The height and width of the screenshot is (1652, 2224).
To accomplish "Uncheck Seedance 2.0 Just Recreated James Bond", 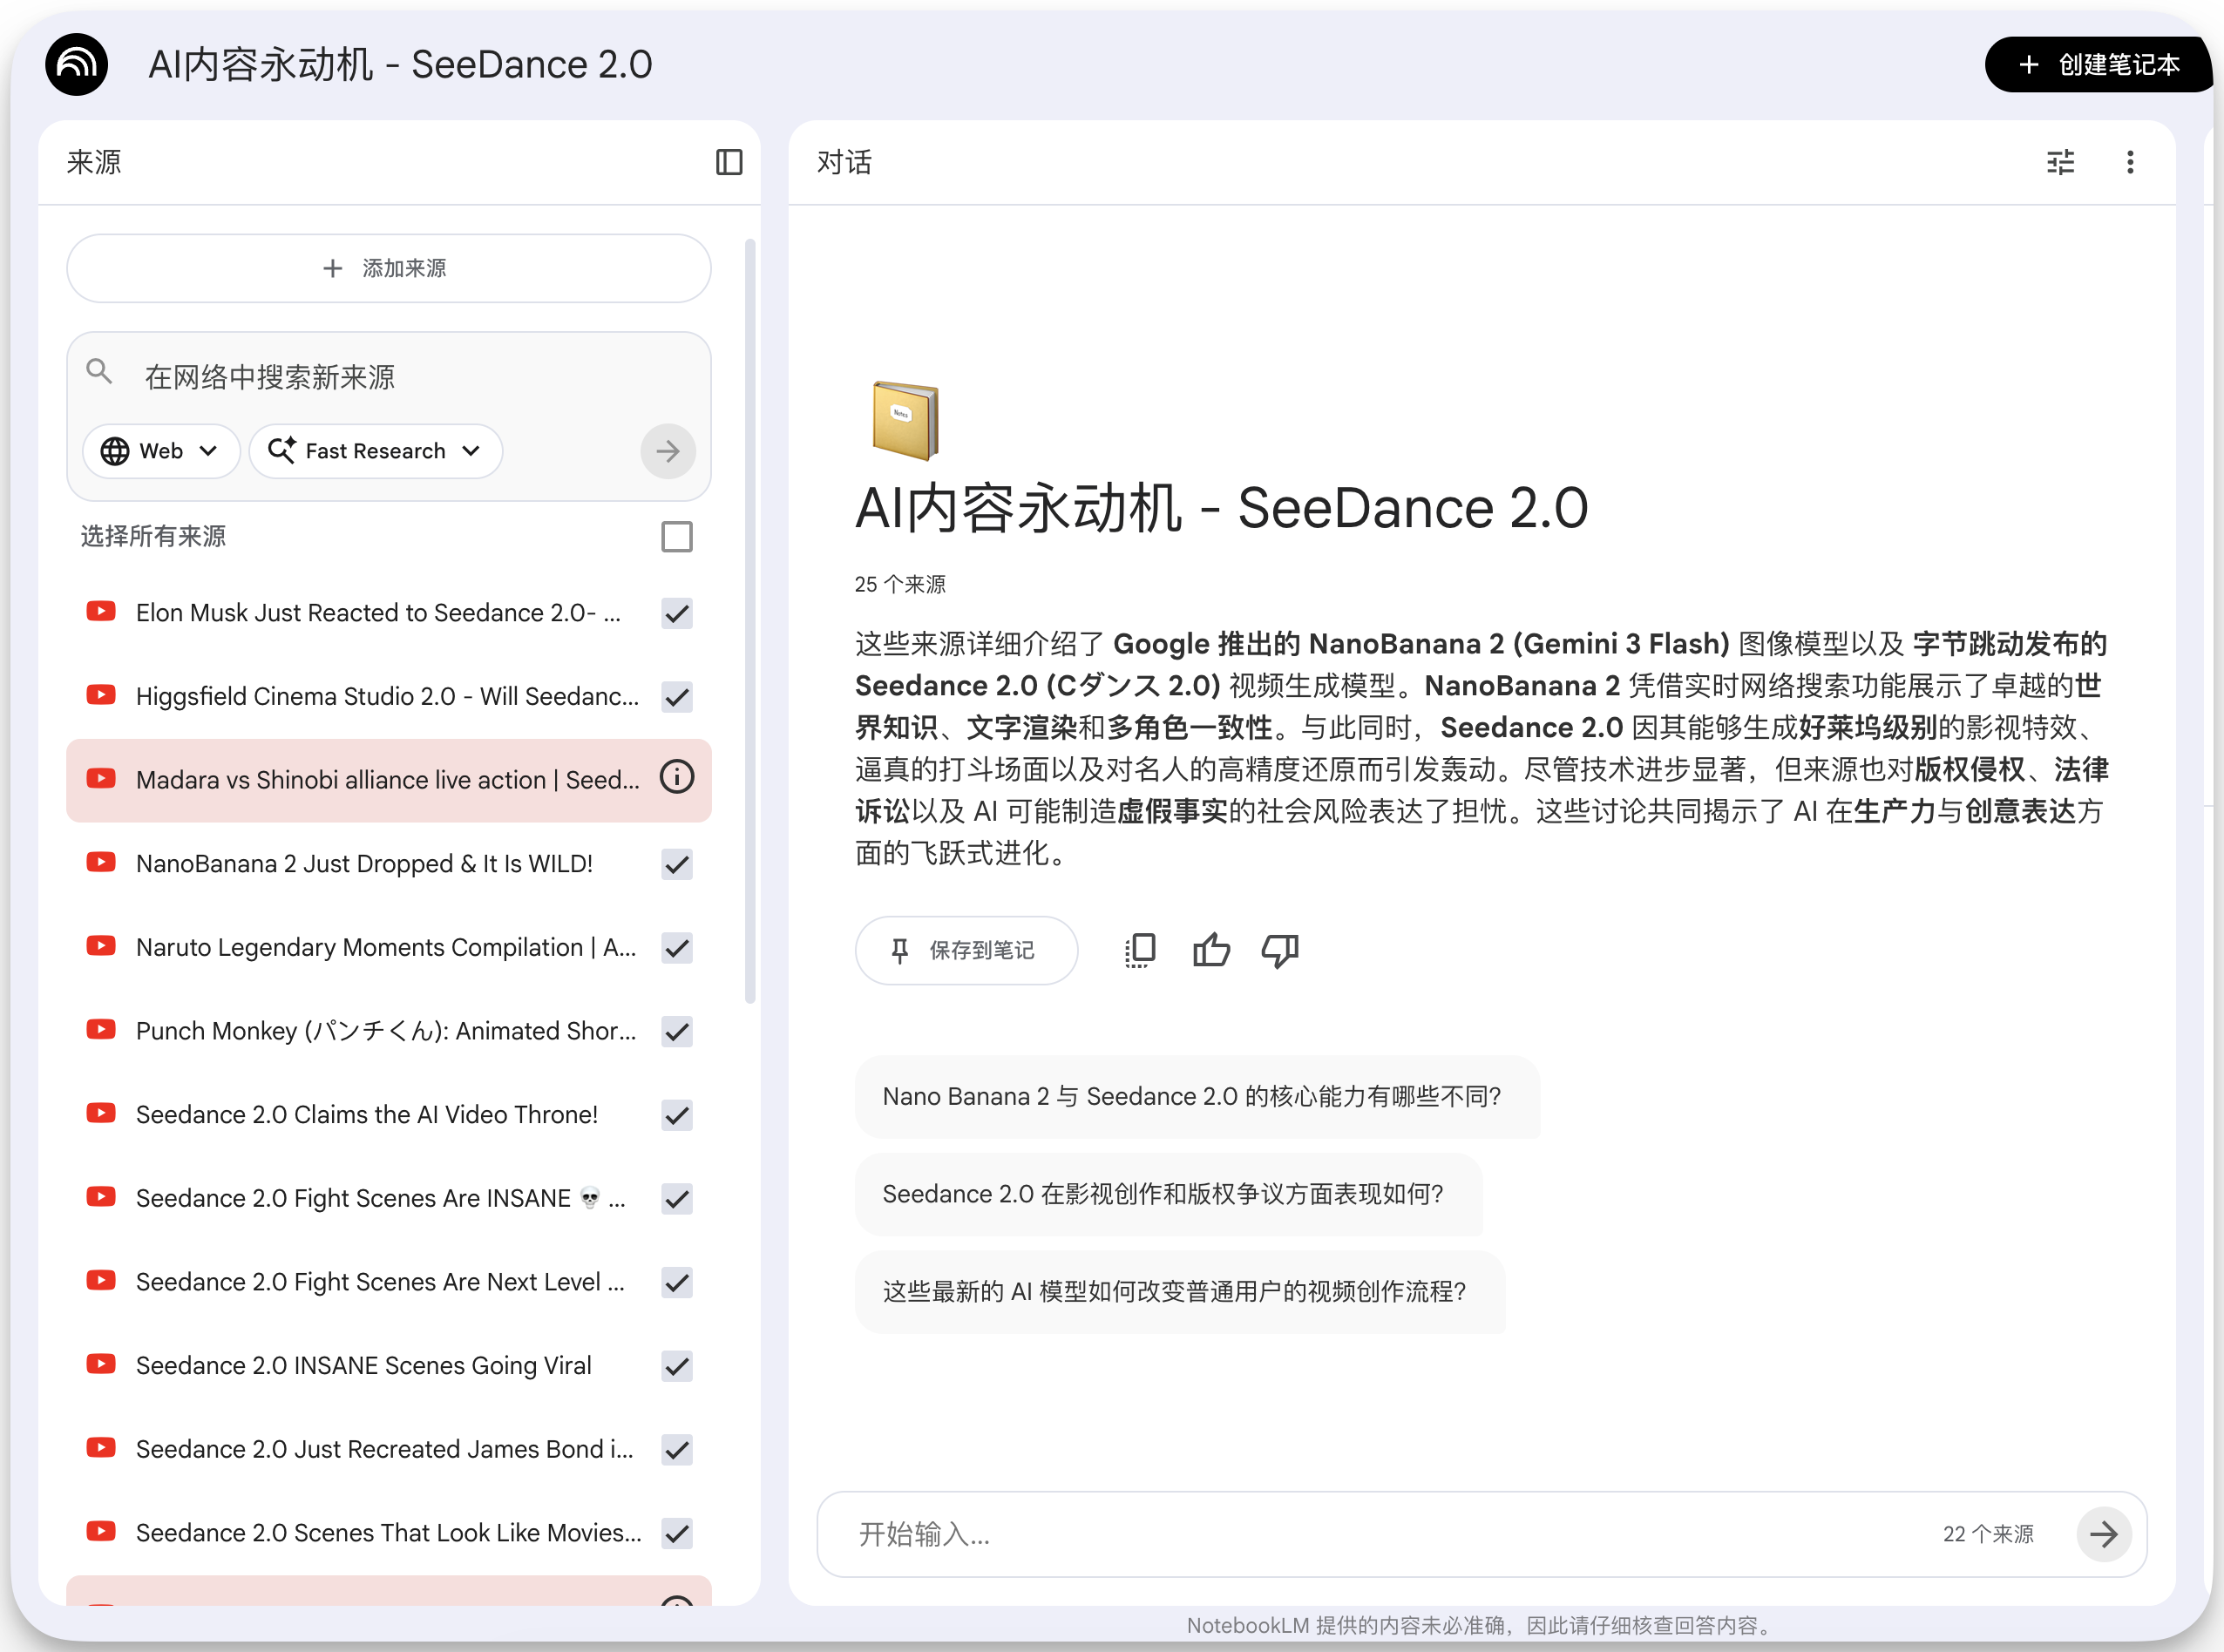I will pos(677,1450).
